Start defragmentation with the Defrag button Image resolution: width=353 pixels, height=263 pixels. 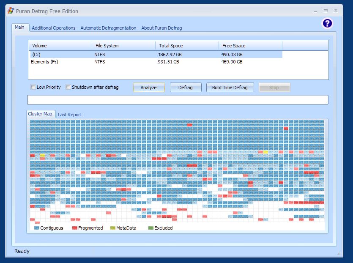tap(186, 88)
